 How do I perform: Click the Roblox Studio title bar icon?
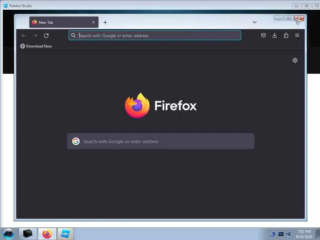click(6, 6)
